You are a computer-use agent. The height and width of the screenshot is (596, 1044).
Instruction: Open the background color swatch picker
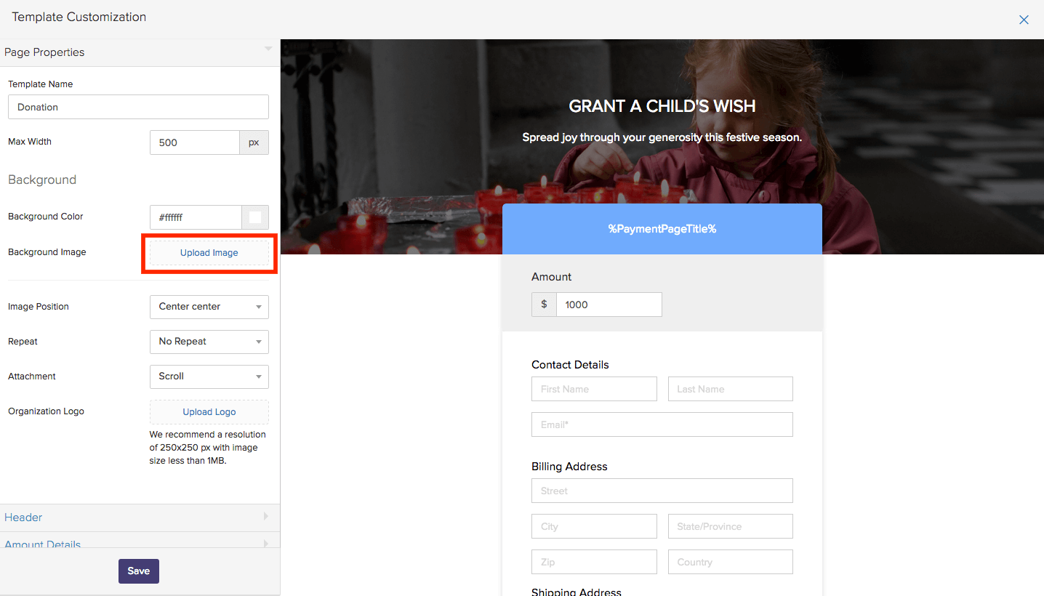255,217
